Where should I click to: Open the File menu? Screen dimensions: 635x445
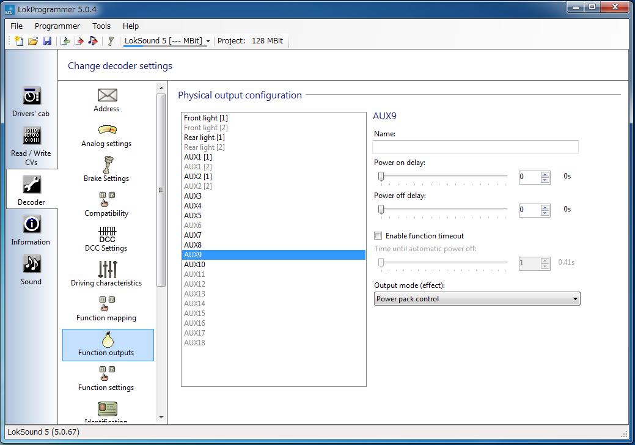click(x=17, y=26)
